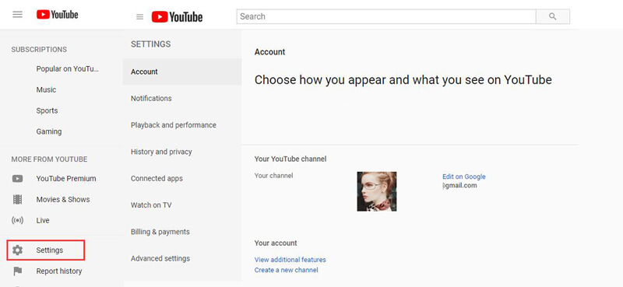Open Settings label in the sidebar
Image resolution: width=623 pixels, height=287 pixels.
[50, 250]
